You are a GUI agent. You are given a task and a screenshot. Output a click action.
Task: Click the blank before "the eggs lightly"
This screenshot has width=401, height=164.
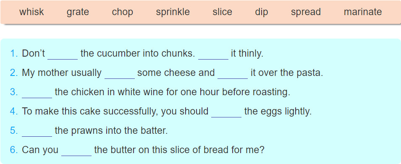pos(226,112)
